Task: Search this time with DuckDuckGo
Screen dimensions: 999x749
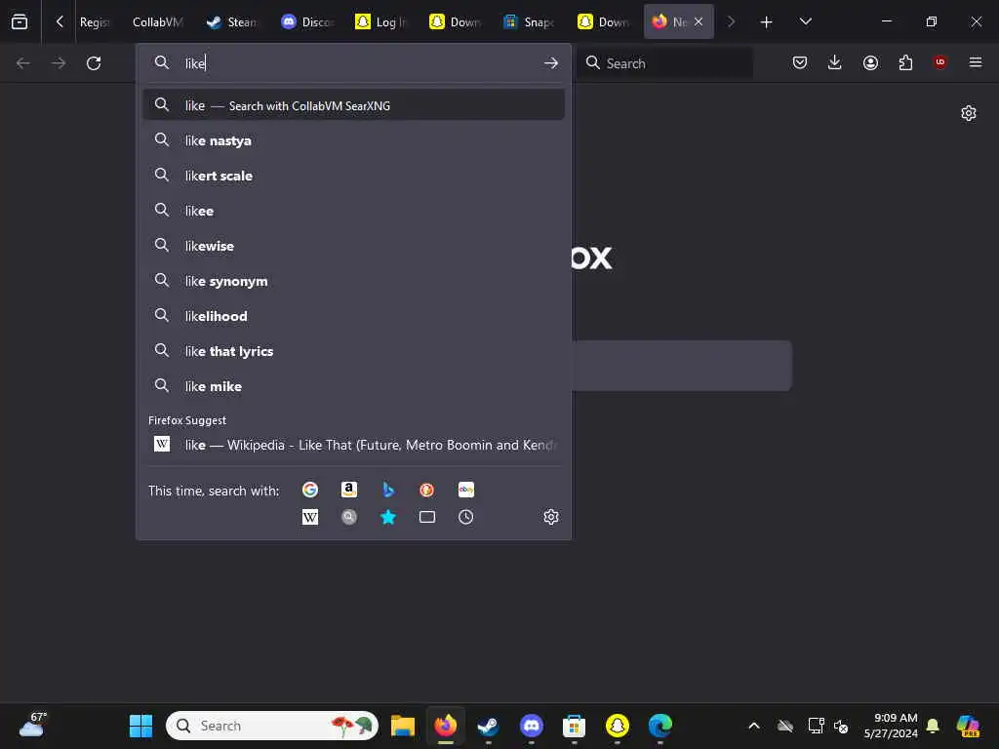Action: click(427, 490)
